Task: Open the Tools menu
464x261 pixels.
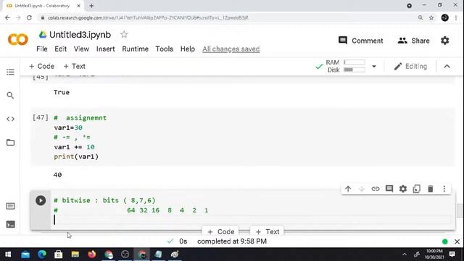Action: pos(165,49)
